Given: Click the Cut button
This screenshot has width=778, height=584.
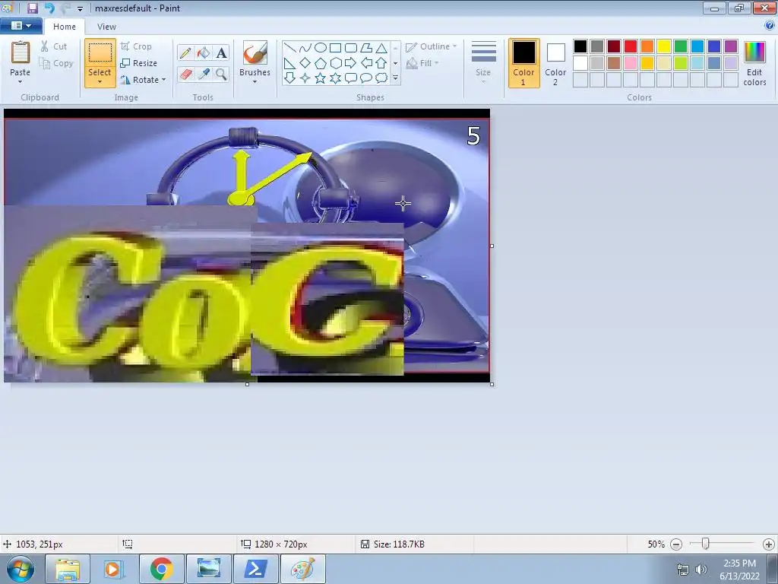Looking at the screenshot, I should point(54,46).
